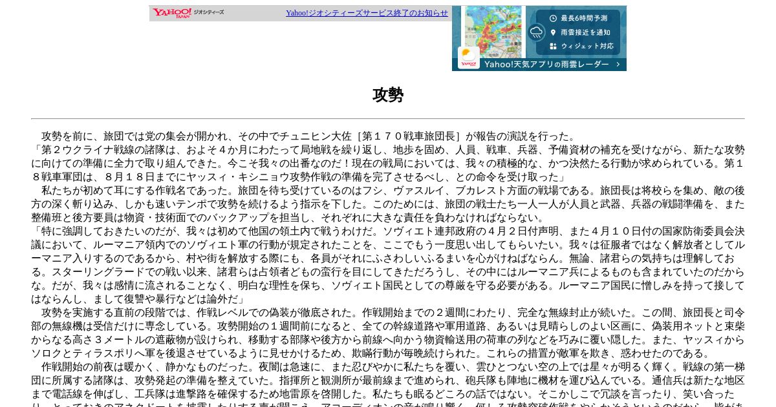Open the Yahoo!ジオシティーズサービス終了のお知らせ link
The width and height of the screenshot is (776, 407).
click(367, 13)
